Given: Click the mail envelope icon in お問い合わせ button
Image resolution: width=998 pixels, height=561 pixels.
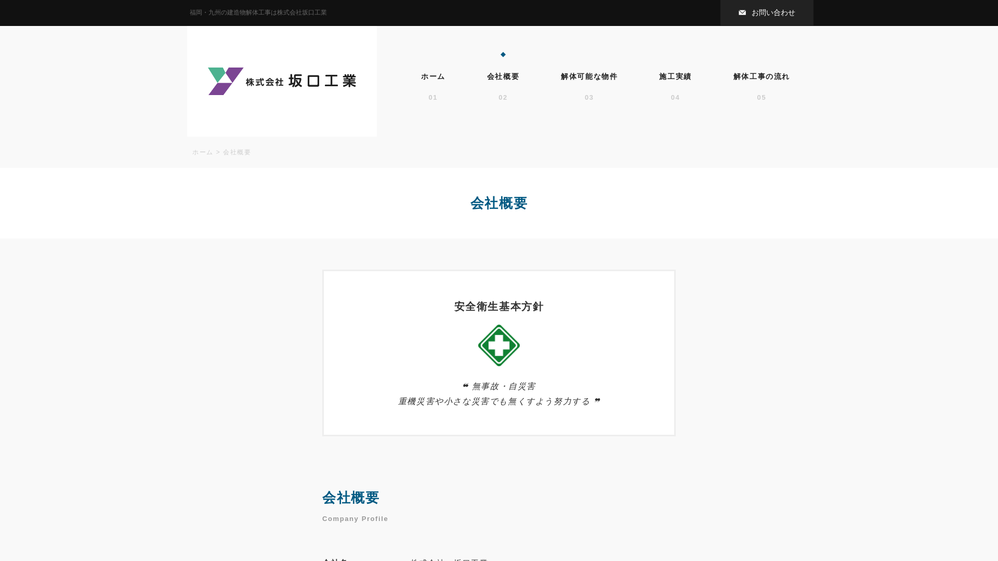Looking at the screenshot, I should click(742, 12).
